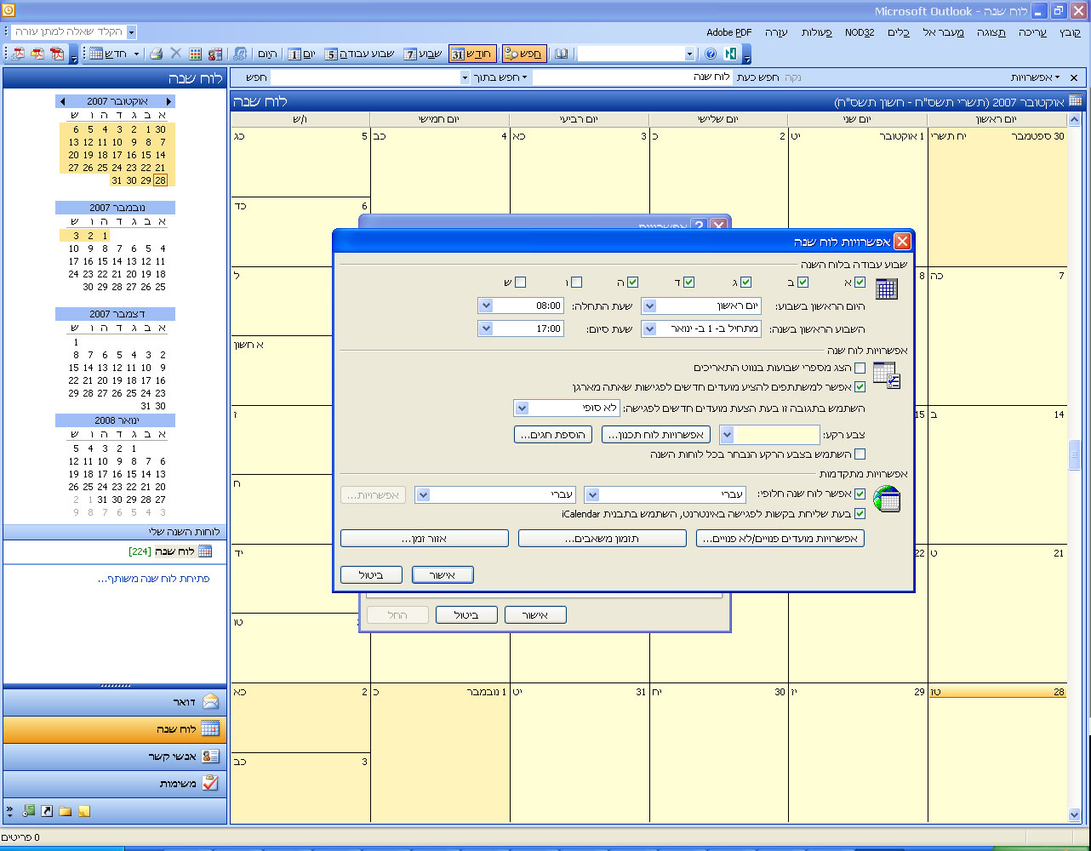Screen dimensions: 1091x851
Task: Open the Address Book icon in the toolbar
Action: coord(561,54)
